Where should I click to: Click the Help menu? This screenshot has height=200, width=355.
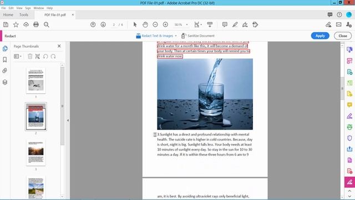[49, 8]
